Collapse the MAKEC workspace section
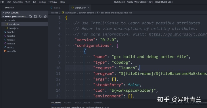Screen dimensions: 207x108 click(3, 16)
